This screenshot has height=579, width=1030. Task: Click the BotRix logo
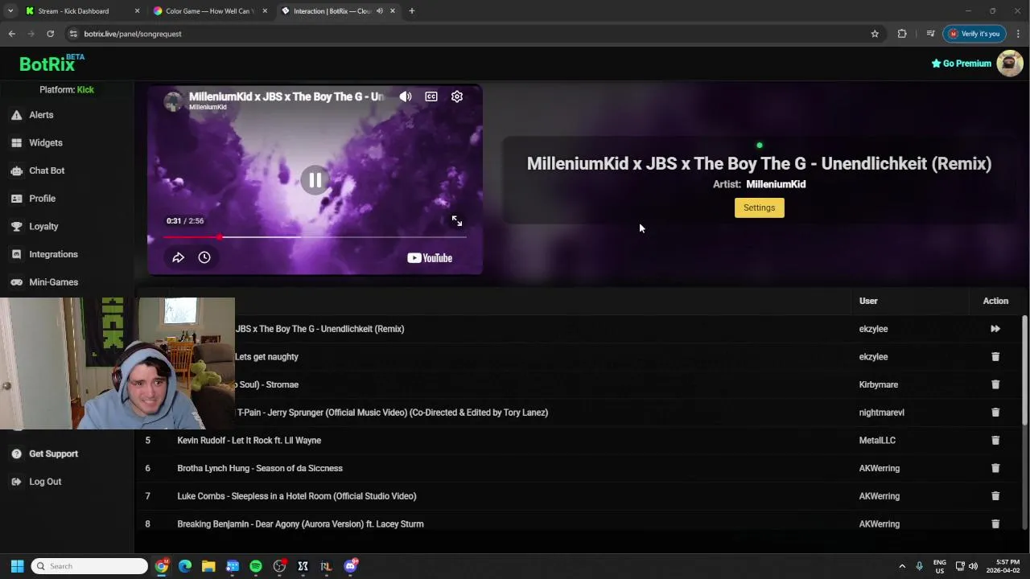(x=51, y=63)
